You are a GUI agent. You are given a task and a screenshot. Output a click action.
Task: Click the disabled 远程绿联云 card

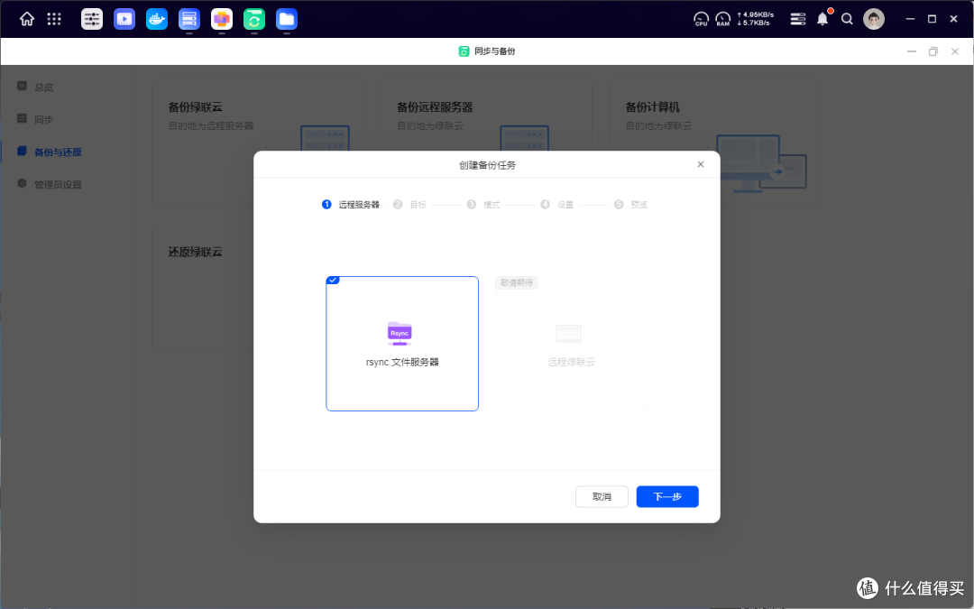[572, 344]
